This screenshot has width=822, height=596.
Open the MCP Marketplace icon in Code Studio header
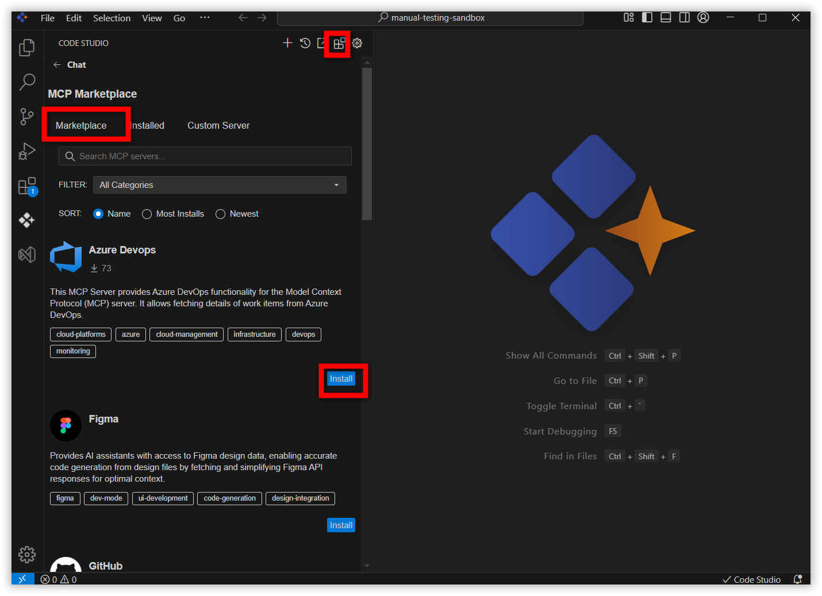coord(339,43)
